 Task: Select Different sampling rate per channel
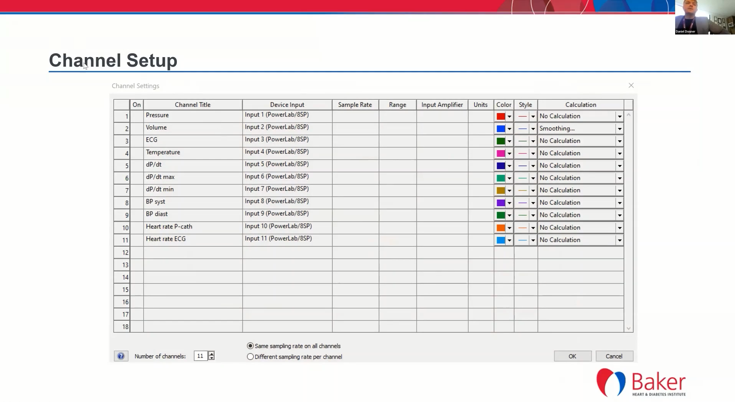click(x=250, y=356)
